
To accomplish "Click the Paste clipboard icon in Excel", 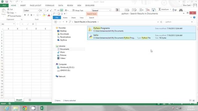I will 4,11.
